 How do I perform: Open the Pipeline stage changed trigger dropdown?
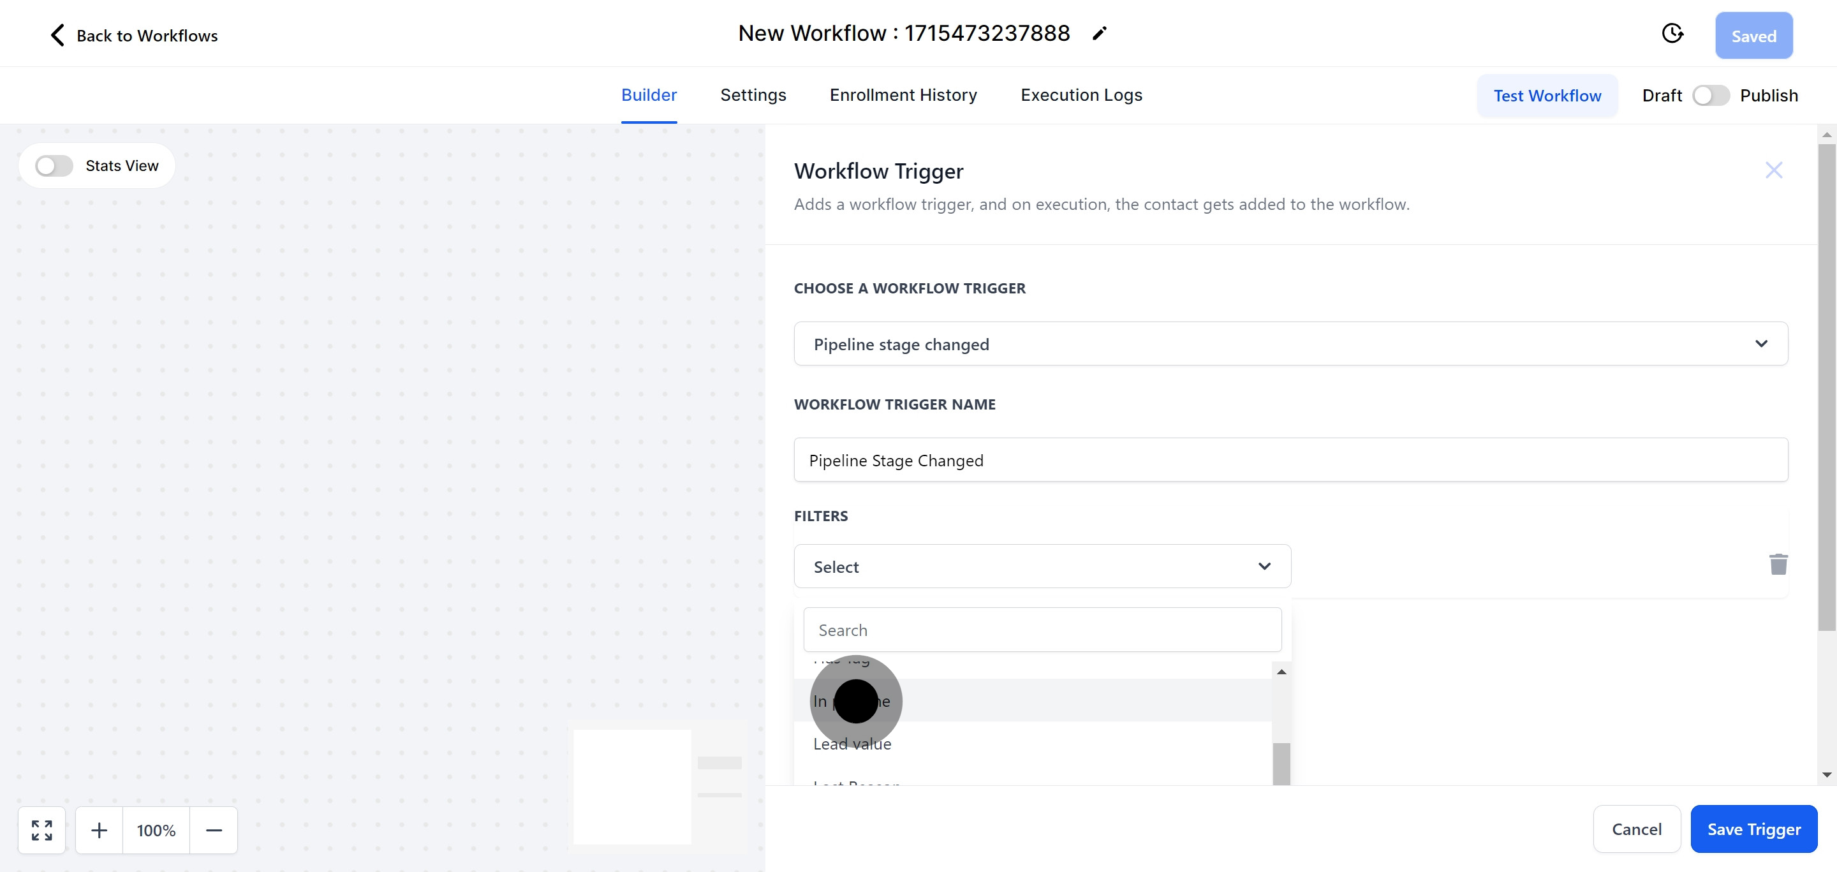pos(1290,344)
